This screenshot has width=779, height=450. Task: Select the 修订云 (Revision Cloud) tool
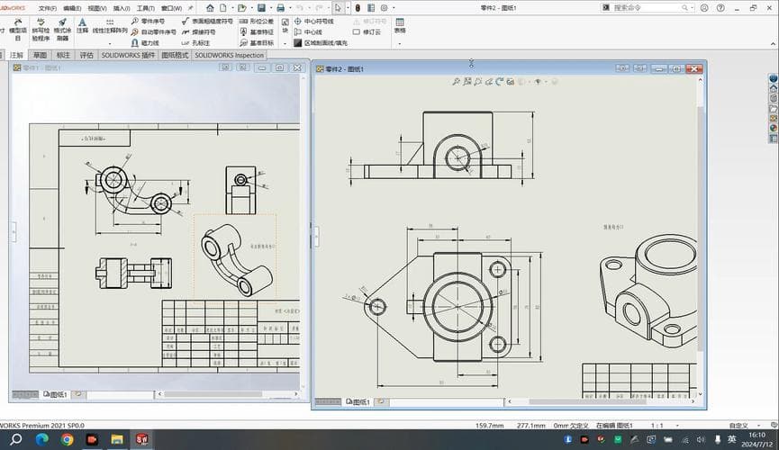pos(367,31)
